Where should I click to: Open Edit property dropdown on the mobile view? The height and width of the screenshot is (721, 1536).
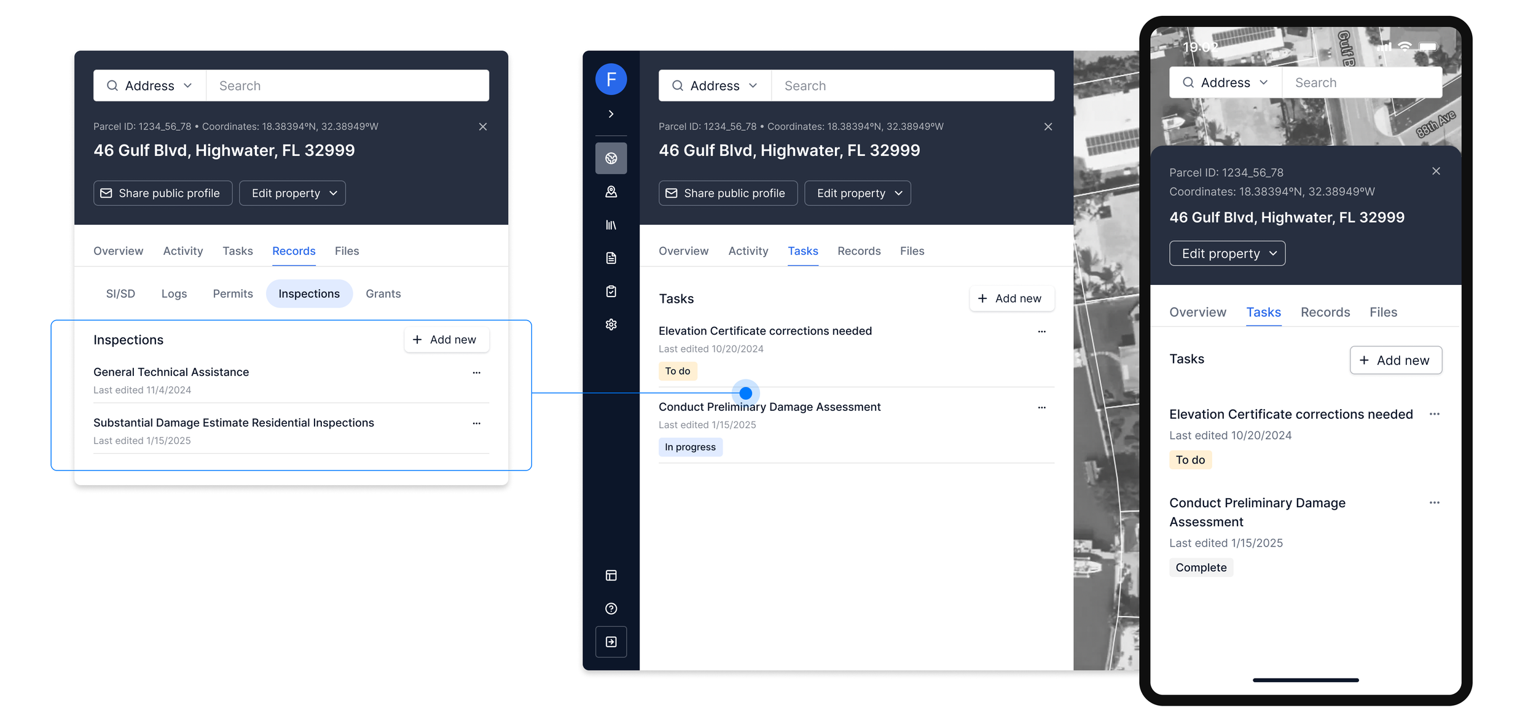click(1226, 254)
